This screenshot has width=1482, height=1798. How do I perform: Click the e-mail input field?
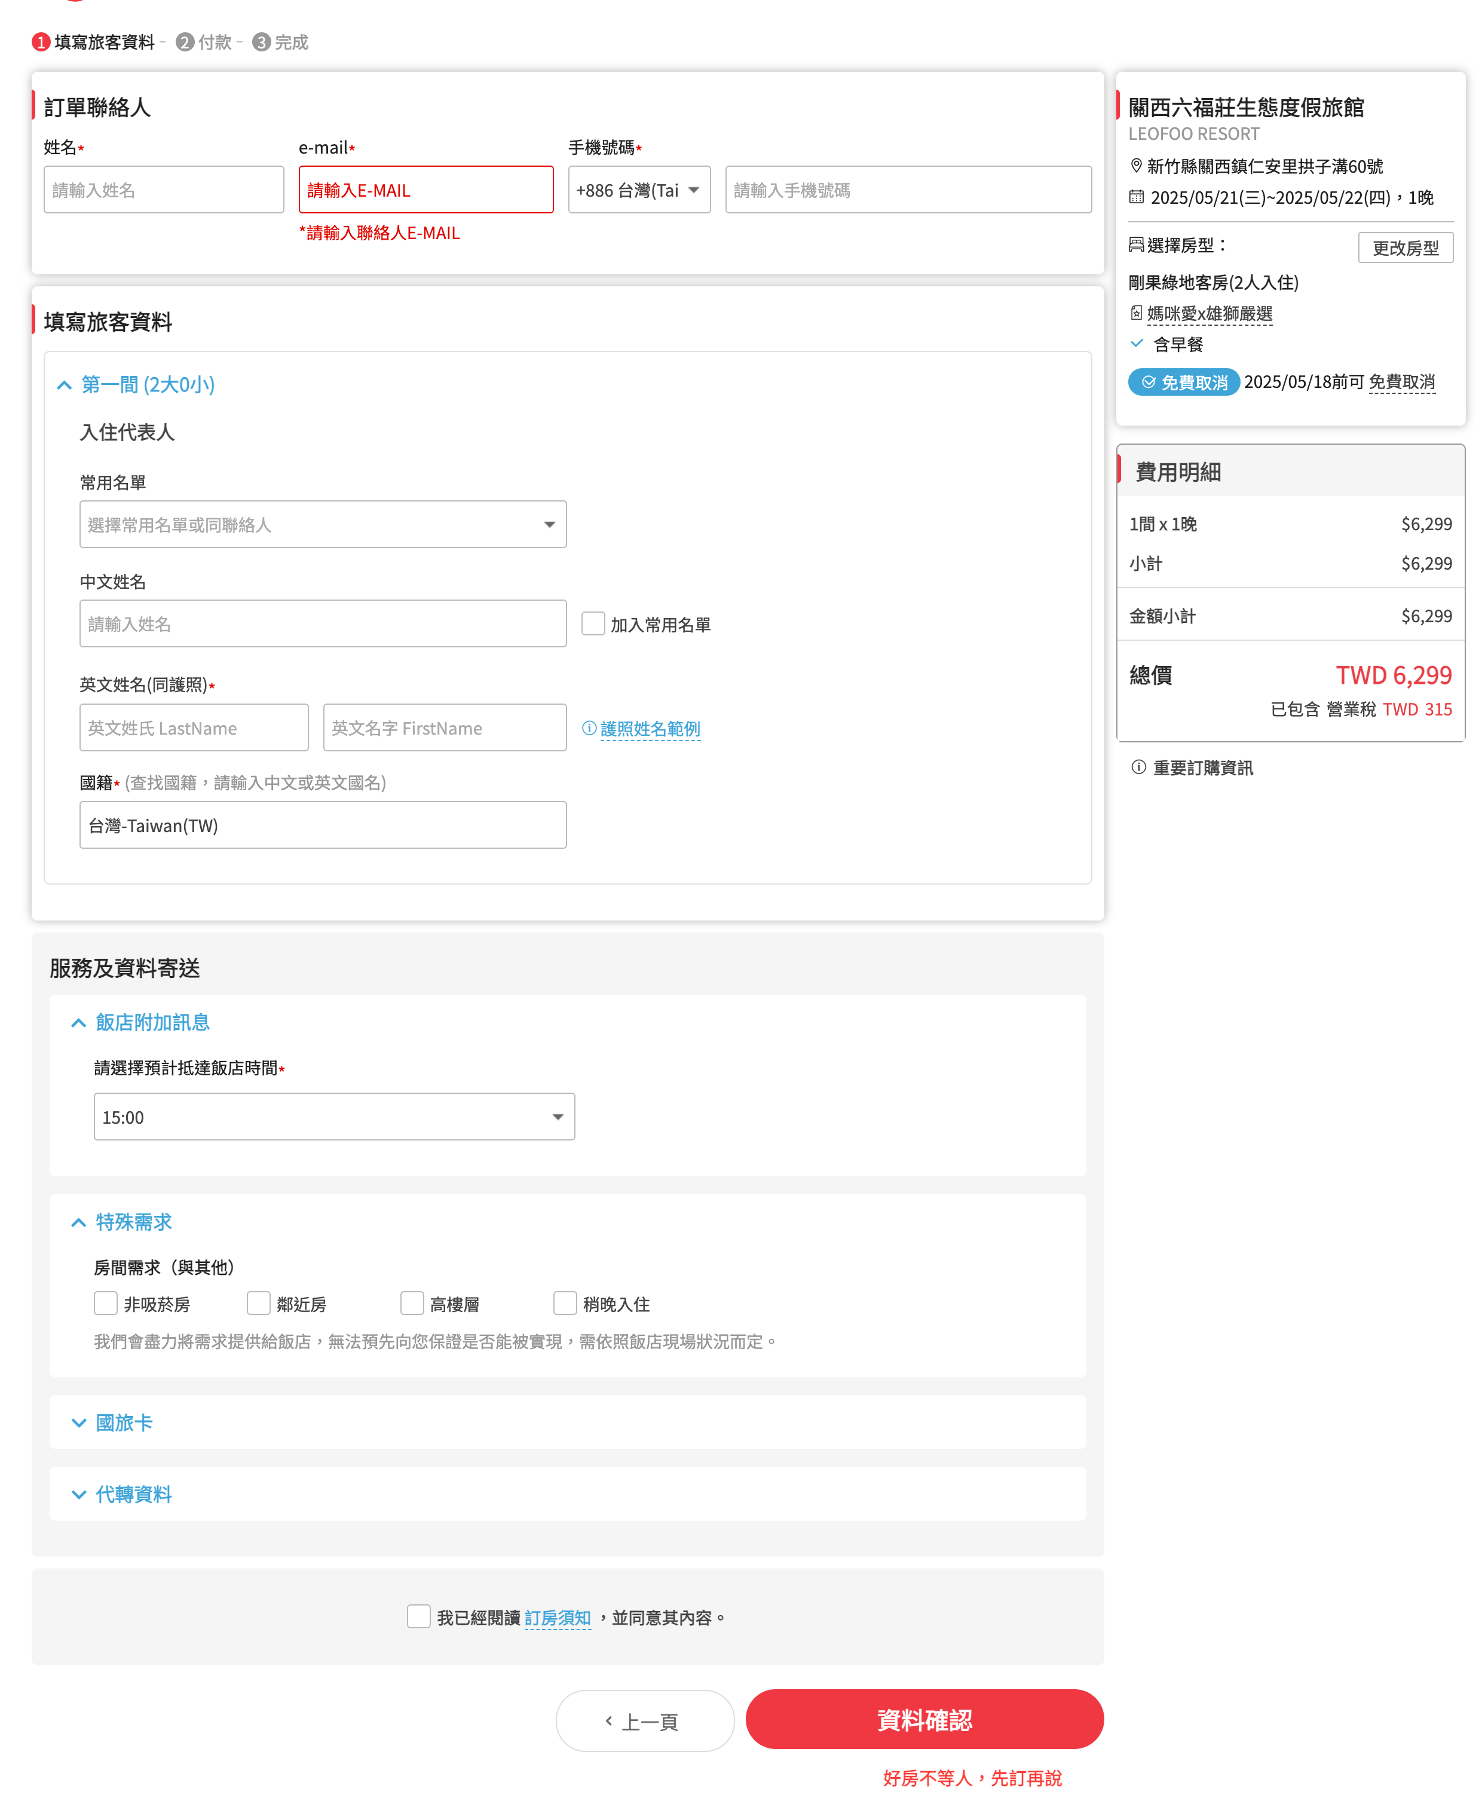(425, 189)
